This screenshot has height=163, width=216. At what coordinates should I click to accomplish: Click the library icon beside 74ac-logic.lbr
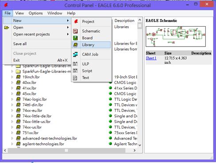click(18, 99)
